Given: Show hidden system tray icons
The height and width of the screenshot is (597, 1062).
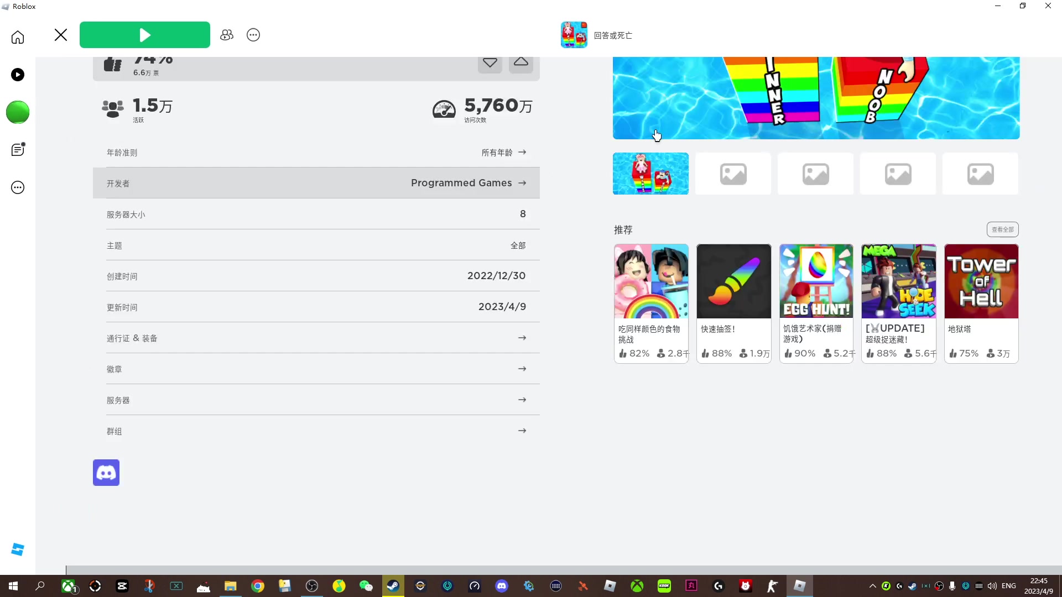Looking at the screenshot, I should pyautogui.click(x=873, y=586).
